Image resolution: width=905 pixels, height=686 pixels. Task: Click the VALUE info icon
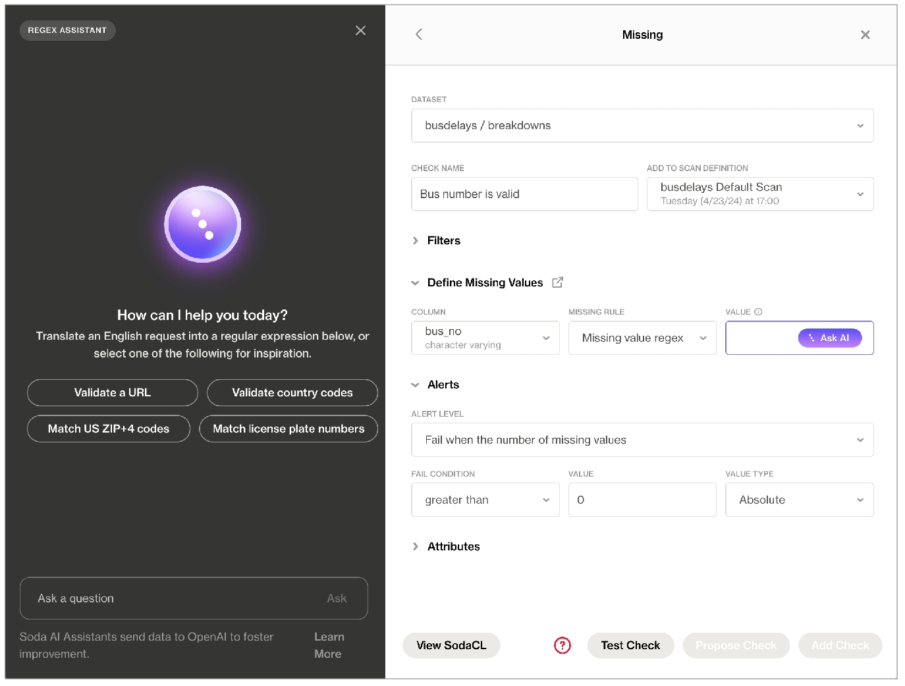pos(758,312)
